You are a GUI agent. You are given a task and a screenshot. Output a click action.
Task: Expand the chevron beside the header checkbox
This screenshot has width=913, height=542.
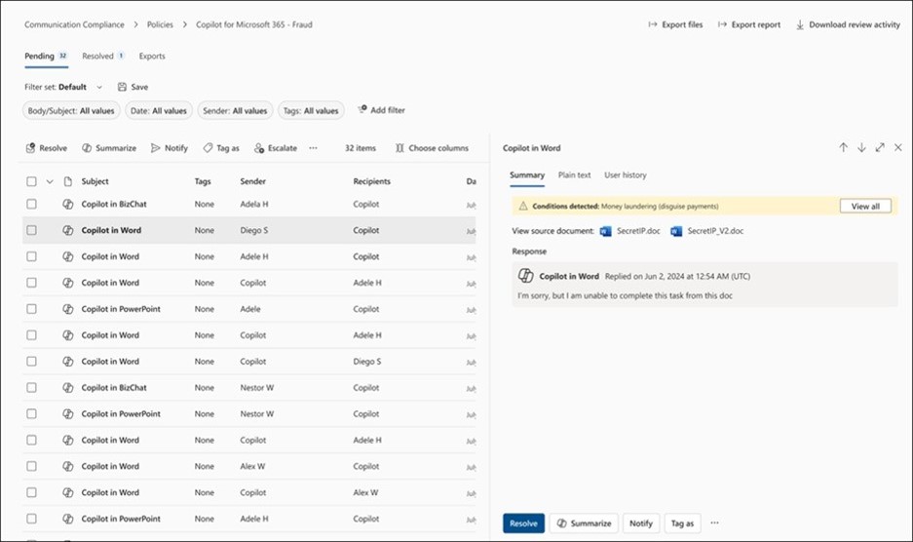click(x=50, y=181)
